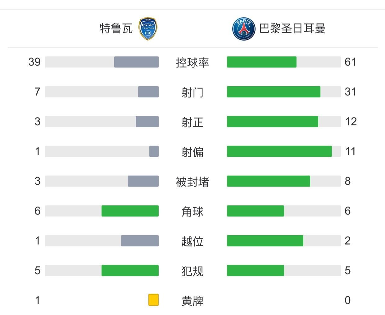The height and width of the screenshot is (315, 385).
Task: Click Troyes' green 犯规 fouls bar
Action: pyautogui.click(x=130, y=271)
